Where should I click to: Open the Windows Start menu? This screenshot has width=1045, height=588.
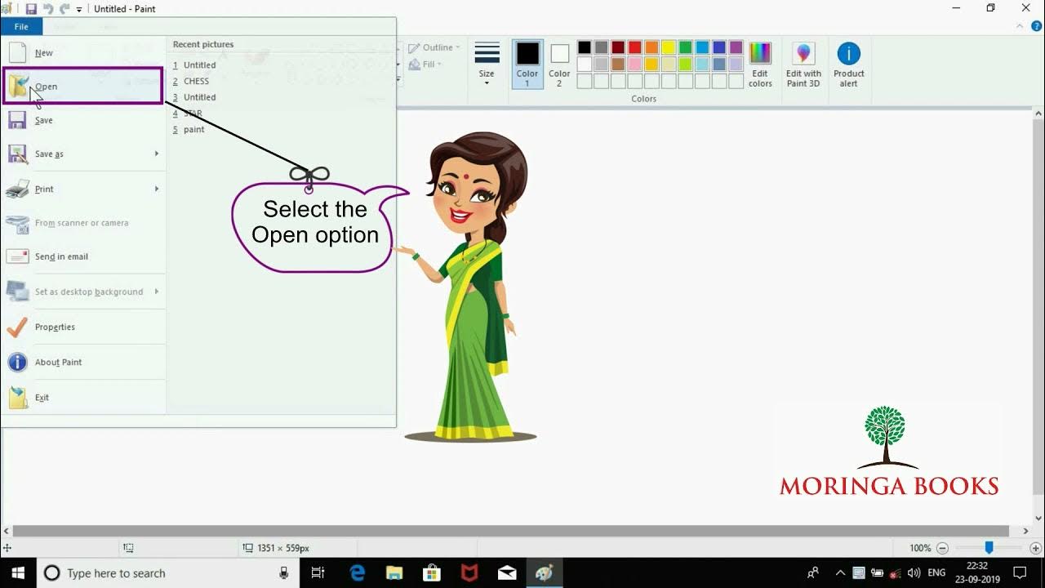(x=18, y=572)
